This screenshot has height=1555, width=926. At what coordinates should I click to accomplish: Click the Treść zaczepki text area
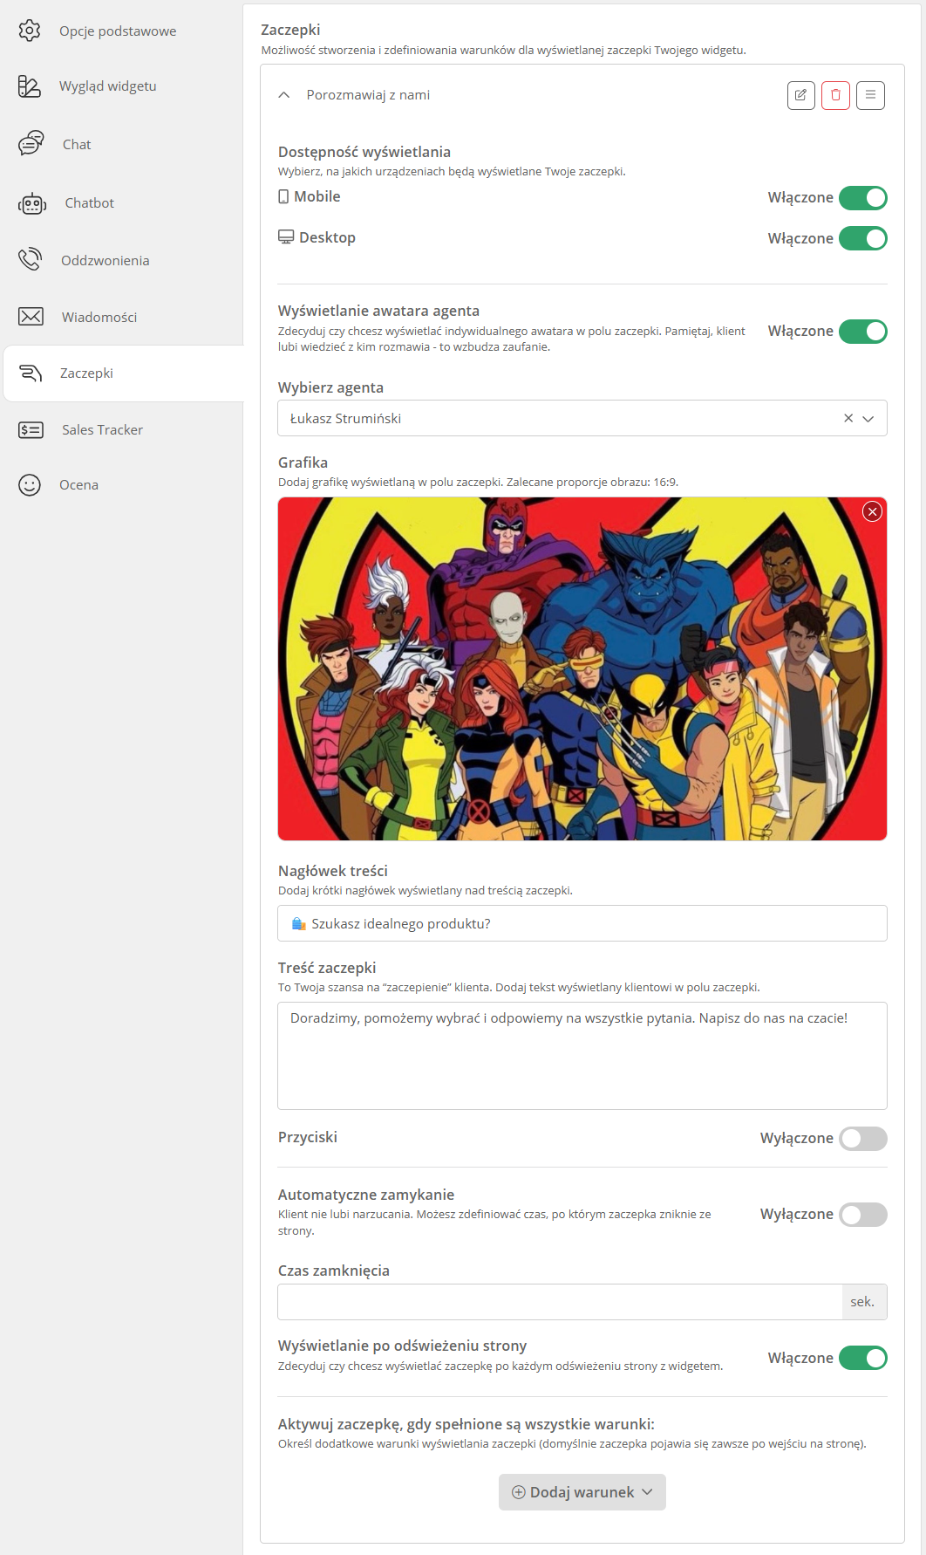582,1056
